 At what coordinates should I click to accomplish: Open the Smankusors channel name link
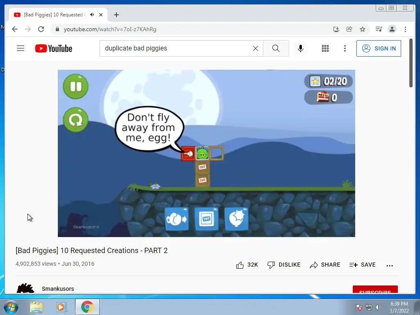click(x=58, y=289)
